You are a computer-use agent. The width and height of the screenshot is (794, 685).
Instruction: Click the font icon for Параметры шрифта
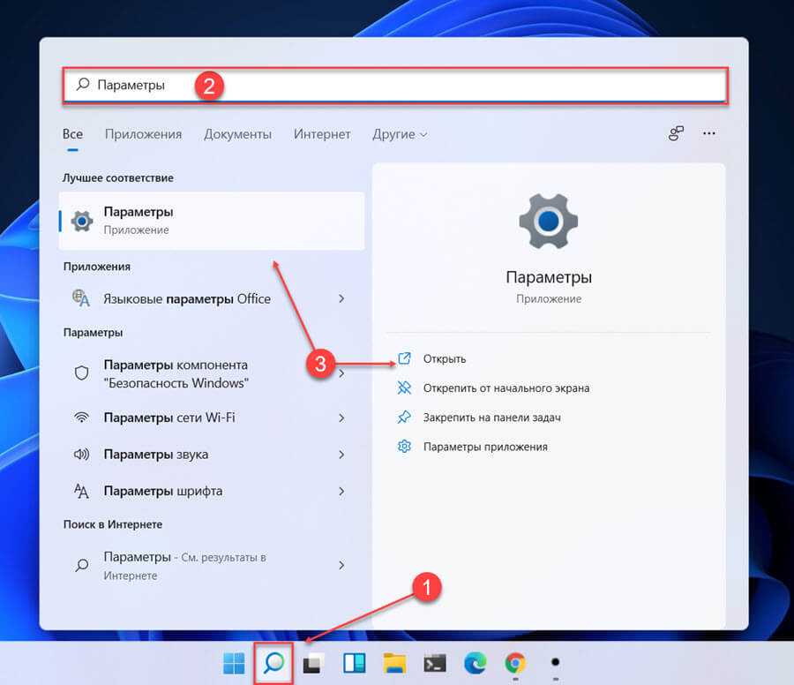coord(81,491)
